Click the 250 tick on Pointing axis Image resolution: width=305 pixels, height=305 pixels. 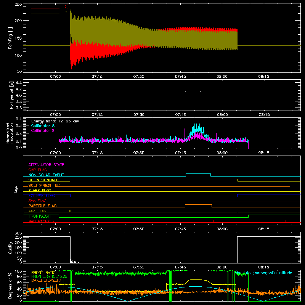click(18, 4)
